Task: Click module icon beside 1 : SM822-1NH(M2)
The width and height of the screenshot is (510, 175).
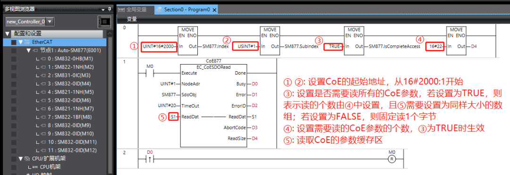Action: tap(43, 67)
